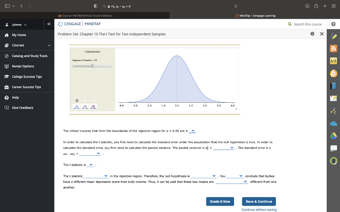Switch to the Course: PSY36105FA22 Social Statistics tab
Viewport: 340px width, 212px height.
coord(85,16)
